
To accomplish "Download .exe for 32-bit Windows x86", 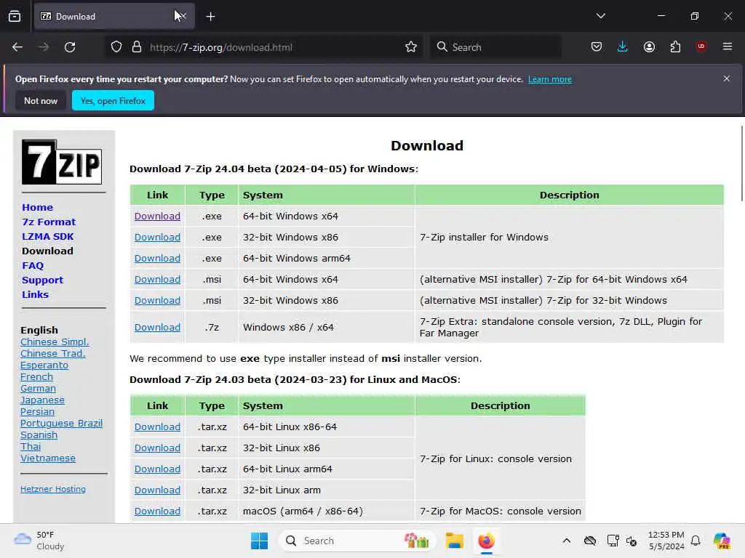I will (157, 238).
